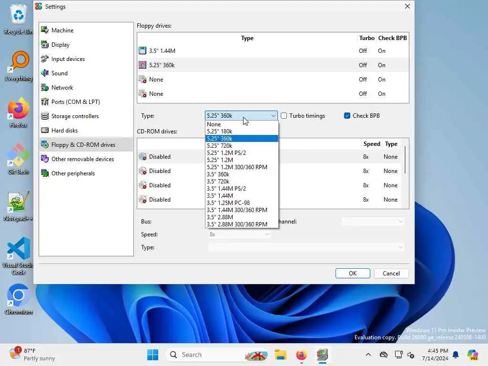This screenshot has height=366, width=488.
Task: Open the Everything desktop shortcut
Action: (19, 66)
